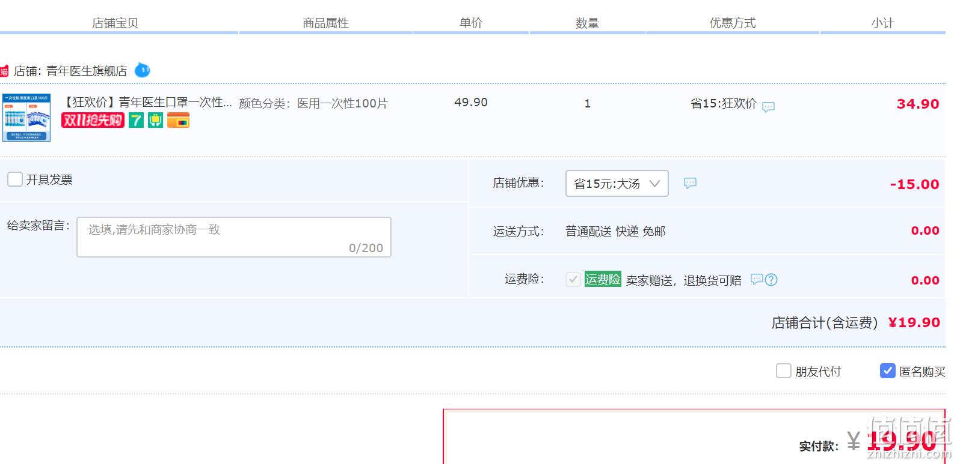Click chat bubble icon after 退换货可赔
The width and height of the screenshot is (957, 464).
coord(757,279)
